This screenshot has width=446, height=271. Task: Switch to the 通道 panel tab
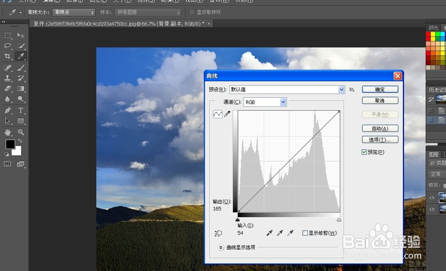[445, 155]
